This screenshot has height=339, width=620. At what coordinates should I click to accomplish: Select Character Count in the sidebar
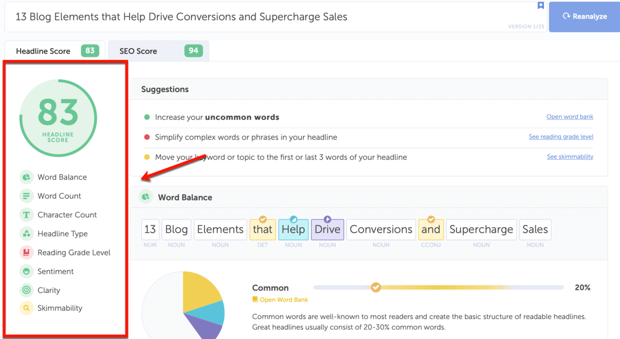pyautogui.click(x=67, y=215)
